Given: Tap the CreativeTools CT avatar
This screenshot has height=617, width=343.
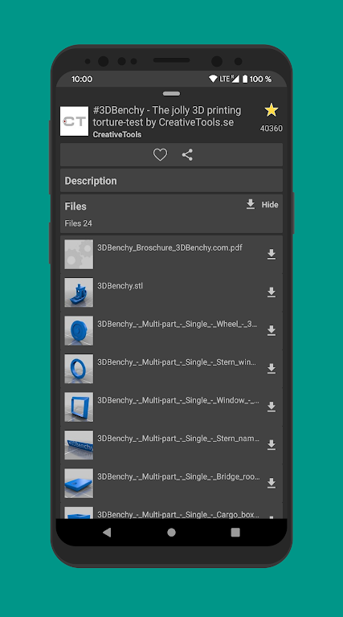Looking at the screenshot, I should 75,121.
